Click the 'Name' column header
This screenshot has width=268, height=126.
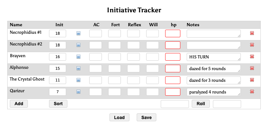16,25
